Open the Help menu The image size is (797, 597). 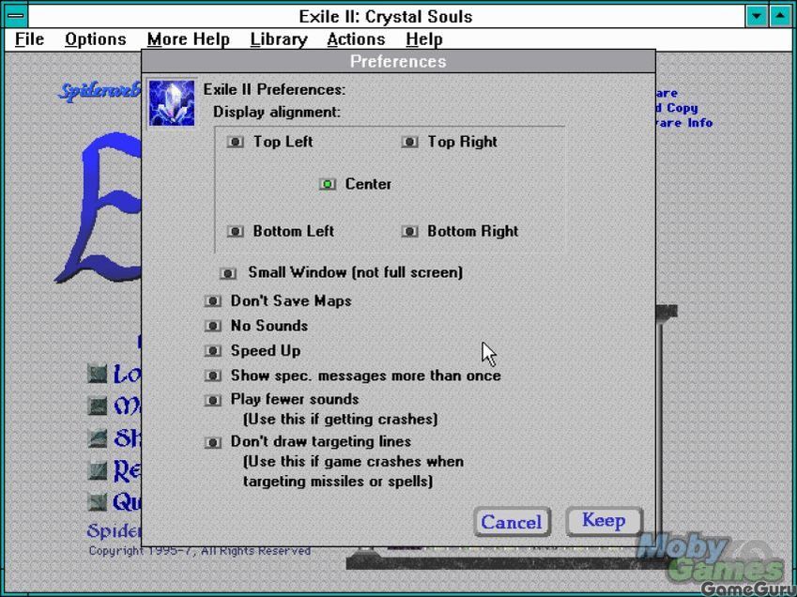tap(424, 39)
